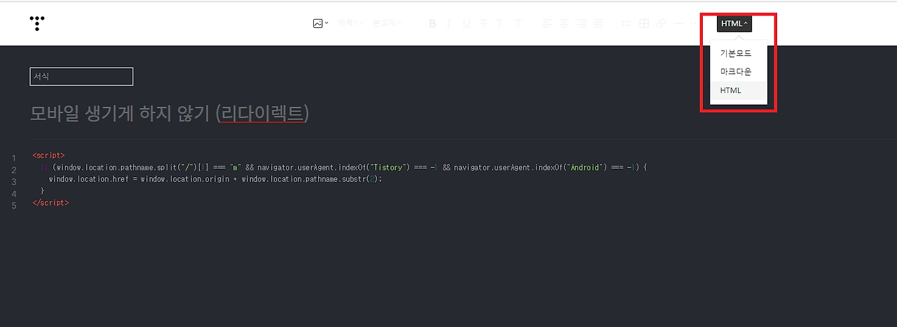Insert a table
Image resolution: width=897 pixels, height=327 pixels.
pos(644,24)
